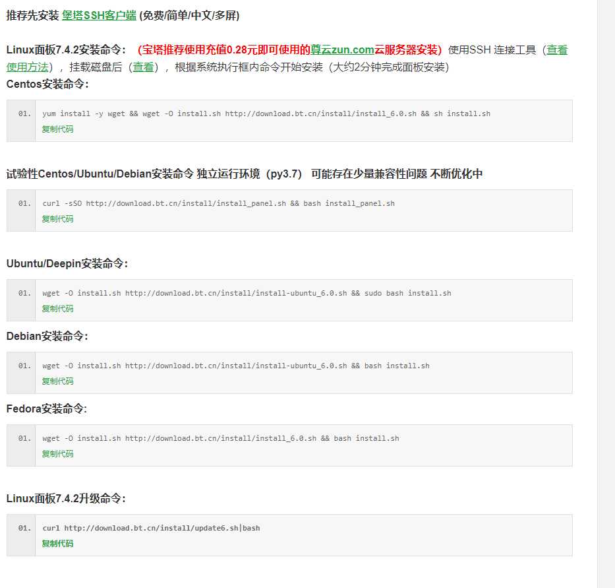Open the 堡塔SSH客户端 link
The height and width of the screenshot is (588, 615).
99,15
